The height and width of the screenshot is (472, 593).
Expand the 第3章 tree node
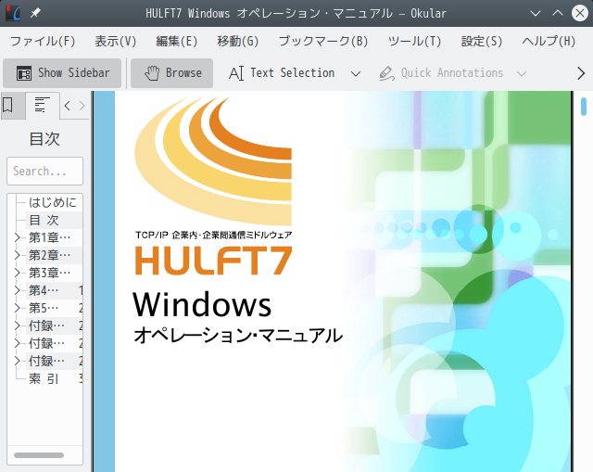17,273
